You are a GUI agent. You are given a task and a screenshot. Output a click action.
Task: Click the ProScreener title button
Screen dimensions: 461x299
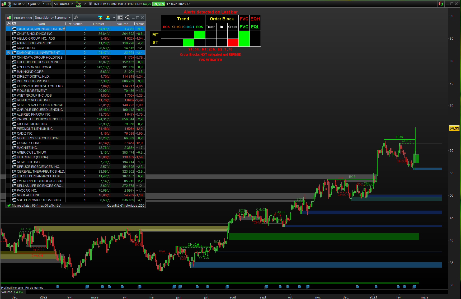point(23,18)
